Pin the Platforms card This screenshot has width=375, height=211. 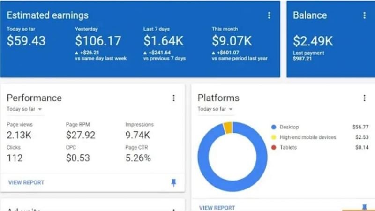point(364,207)
